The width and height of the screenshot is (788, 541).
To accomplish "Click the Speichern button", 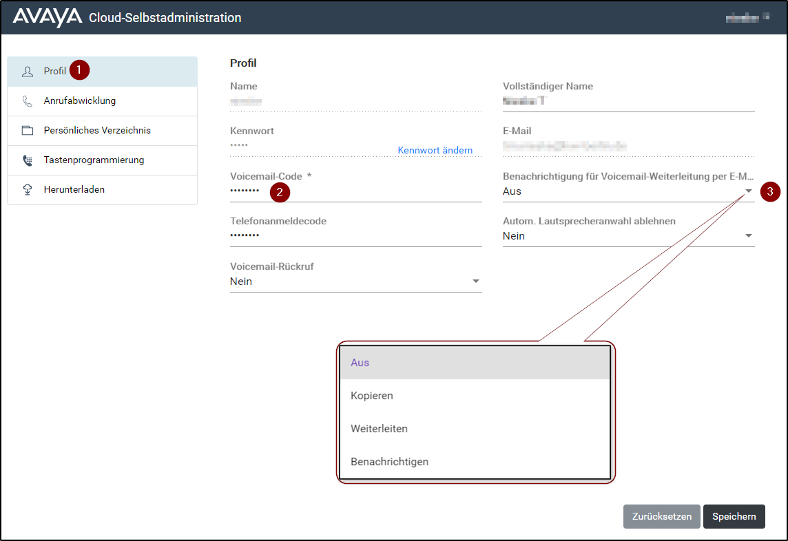I will point(734,516).
